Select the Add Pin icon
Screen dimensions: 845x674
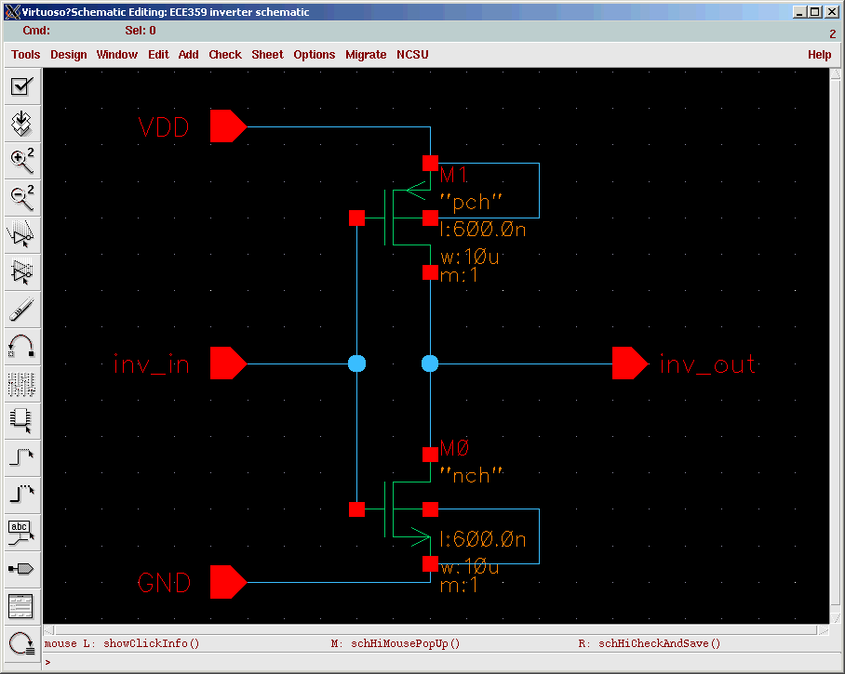[x=21, y=569]
